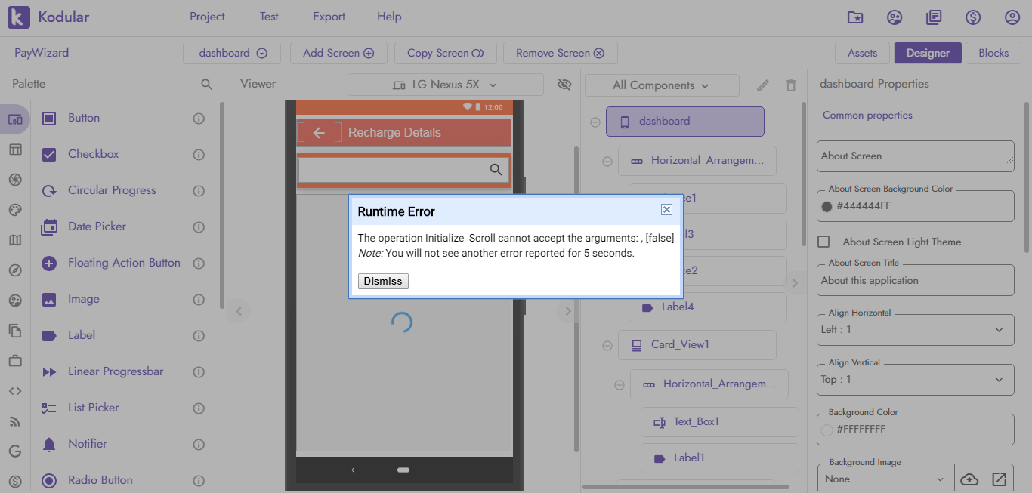Collapse the dashboard root tree node

coord(595,122)
